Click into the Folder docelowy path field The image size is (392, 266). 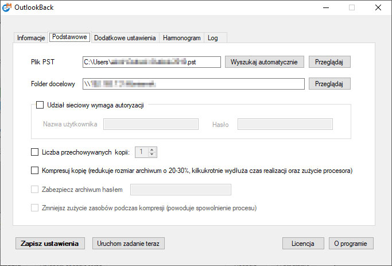pos(193,83)
